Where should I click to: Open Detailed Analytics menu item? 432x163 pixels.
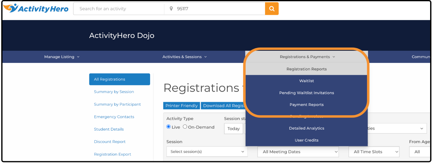click(307, 128)
